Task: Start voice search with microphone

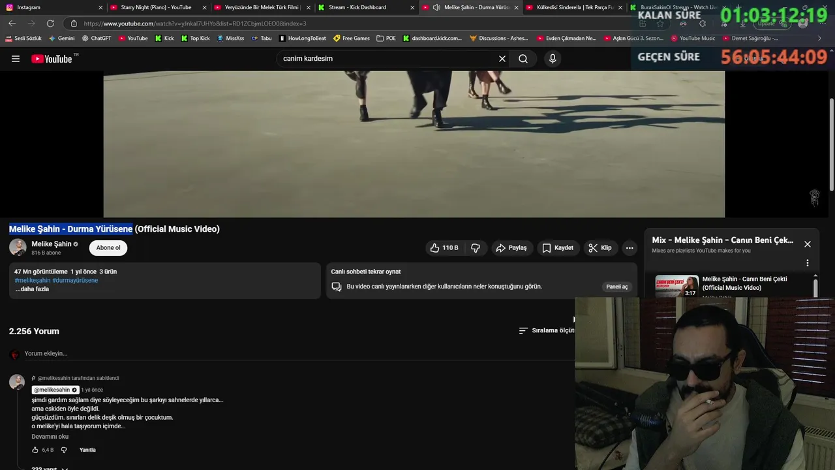Action: (x=553, y=59)
